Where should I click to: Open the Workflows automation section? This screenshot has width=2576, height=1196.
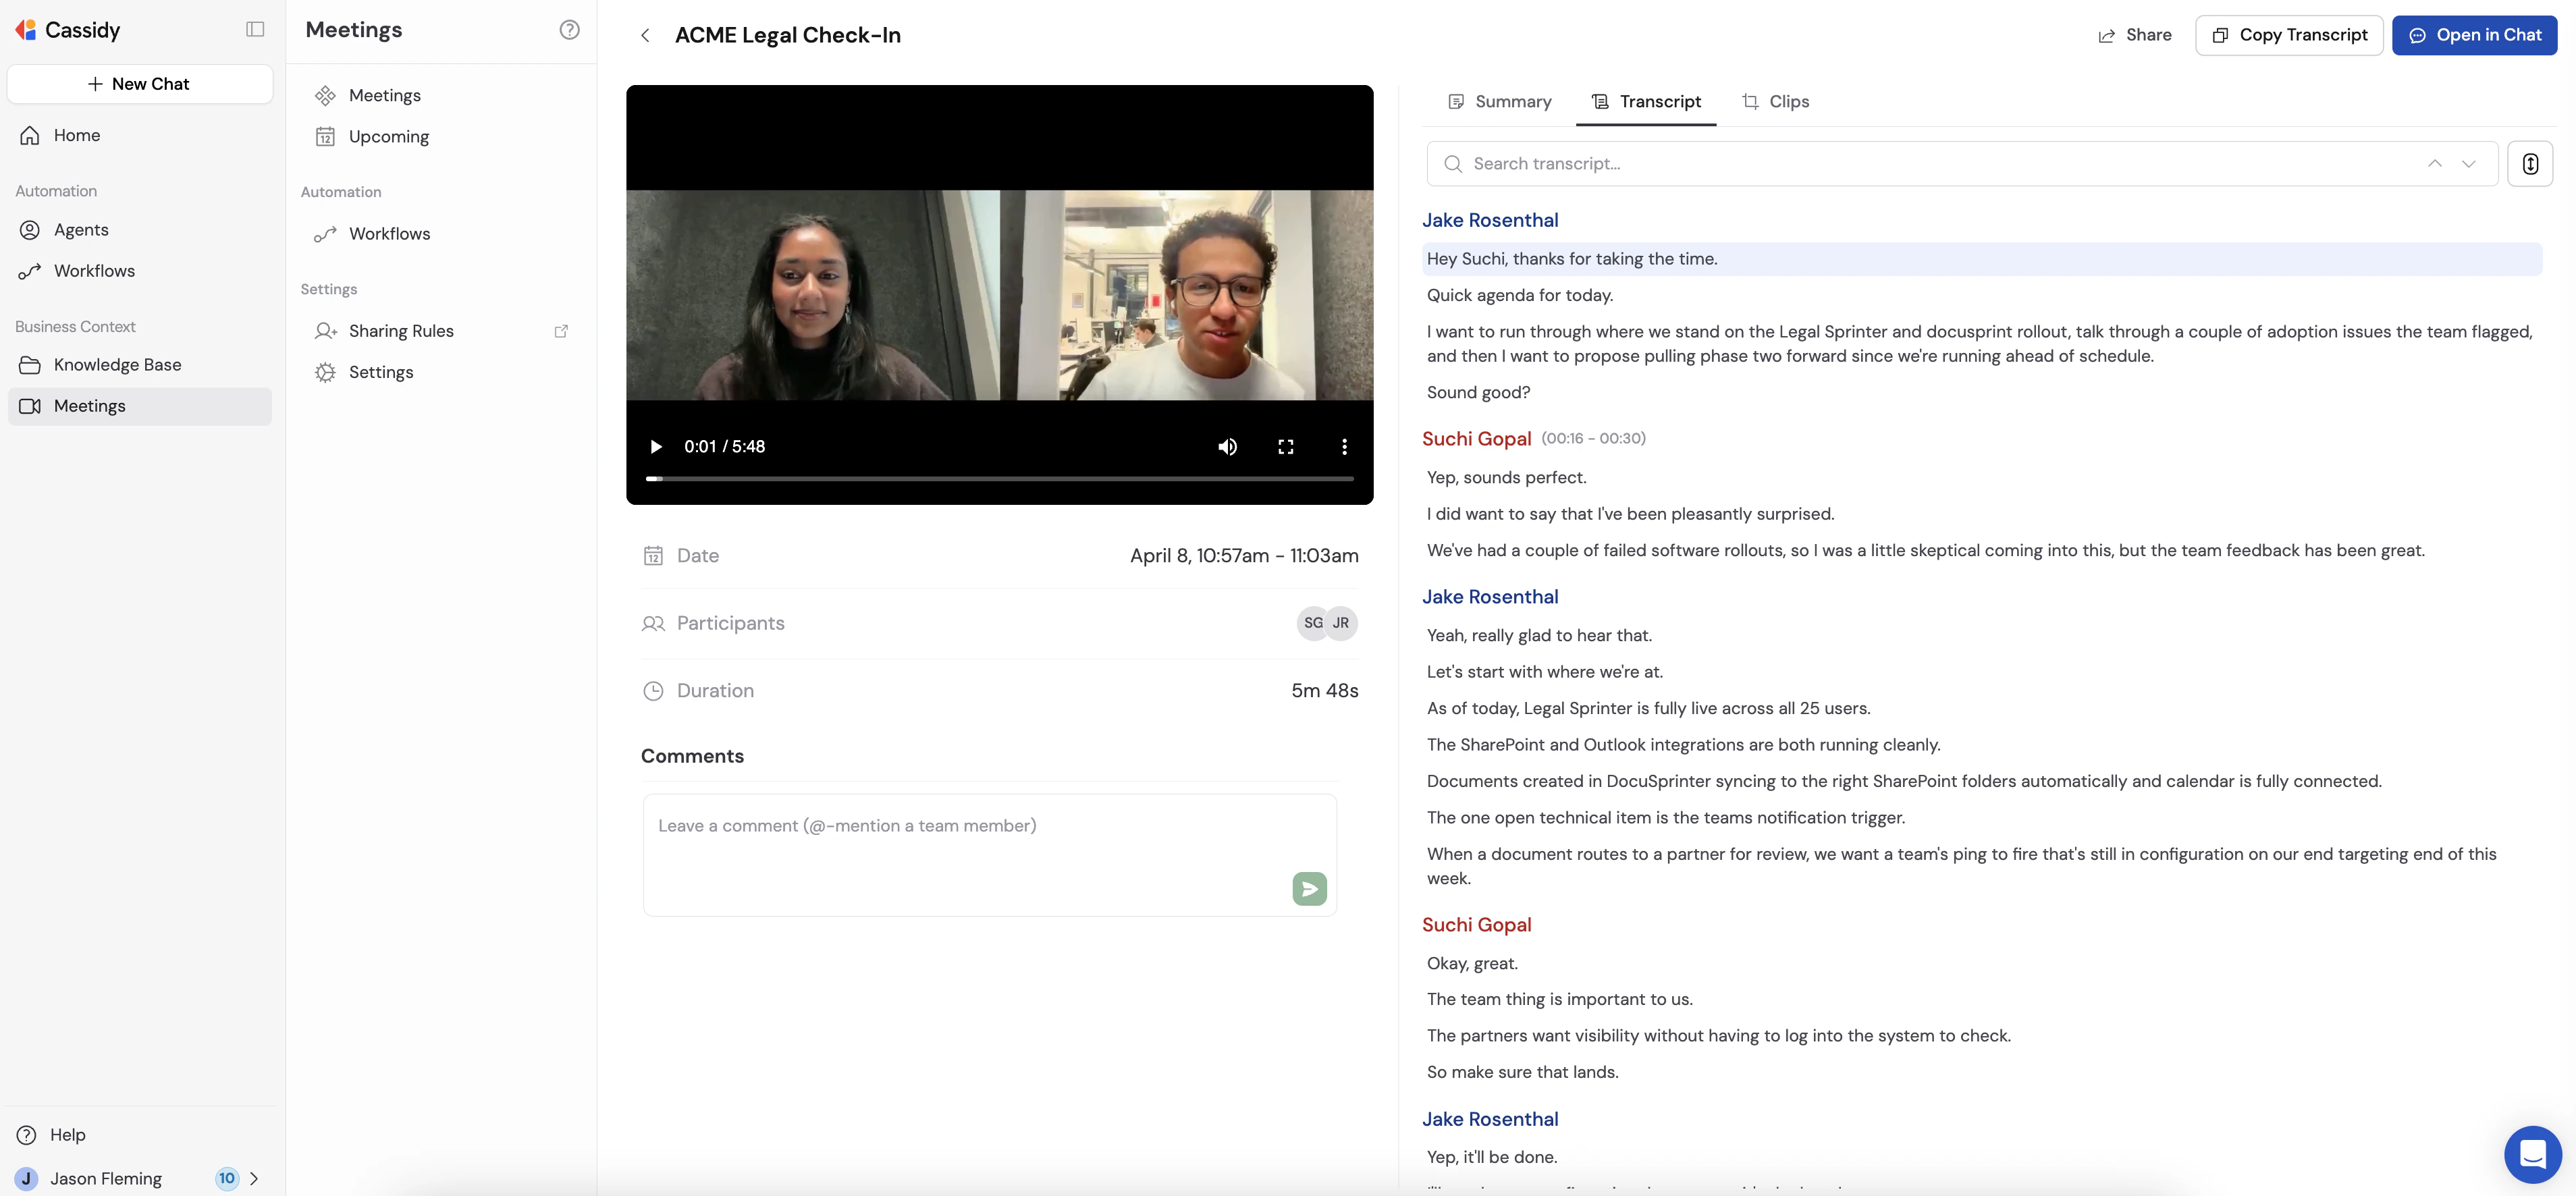[390, 233]
